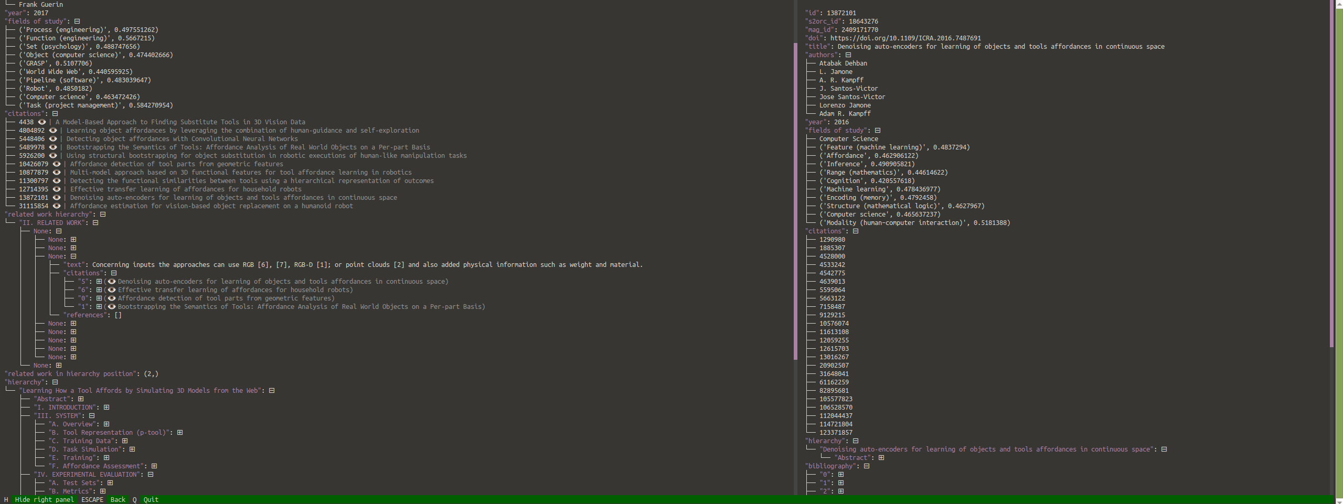Open the DOI link for ICRA.2016.7487691
This screenshot has height=504, width=1343.
[x=905, y=38]
